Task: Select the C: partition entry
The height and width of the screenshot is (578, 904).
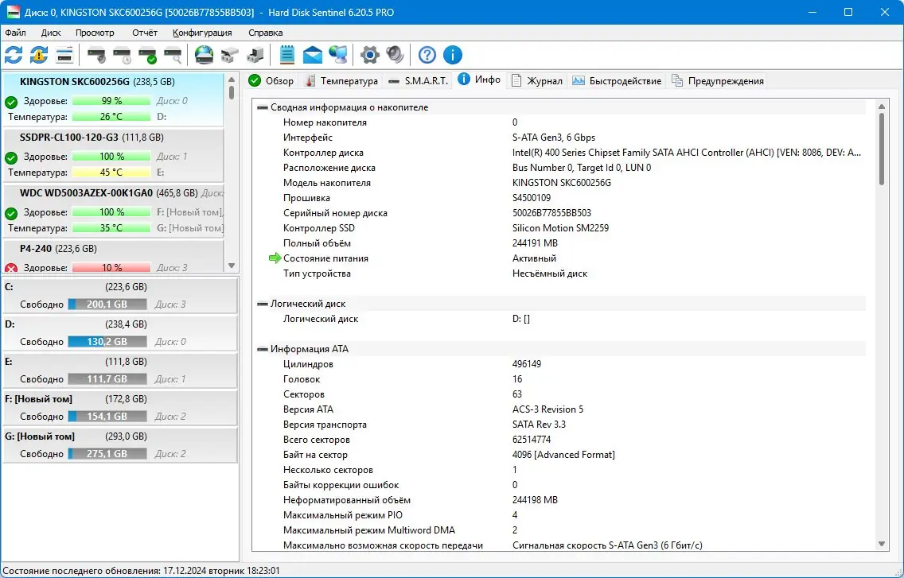Action: point(120,296)
